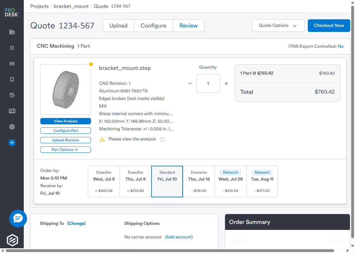355x253 pixels.
Task: Click the scroll down arrow
Action: point(352,246)
